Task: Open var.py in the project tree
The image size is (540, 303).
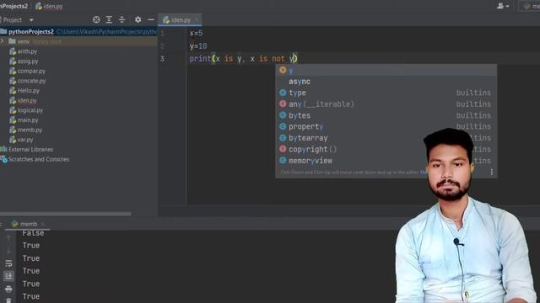Action: 25,140
